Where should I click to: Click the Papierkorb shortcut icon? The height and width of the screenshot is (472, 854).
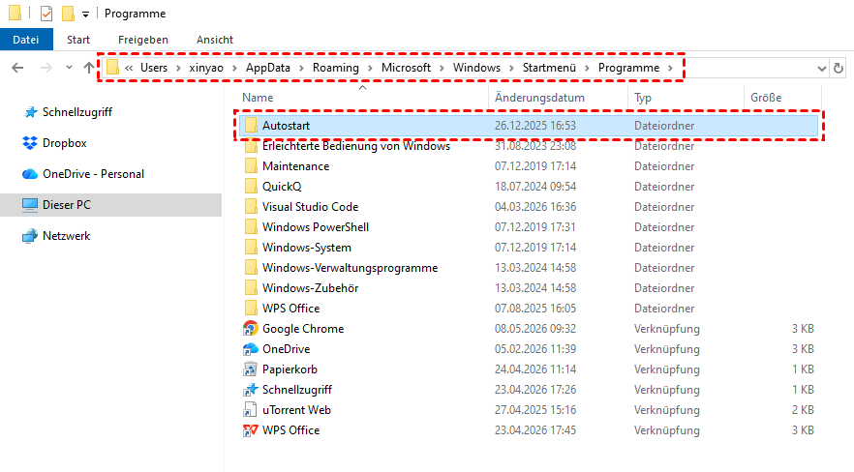(250, 369)
